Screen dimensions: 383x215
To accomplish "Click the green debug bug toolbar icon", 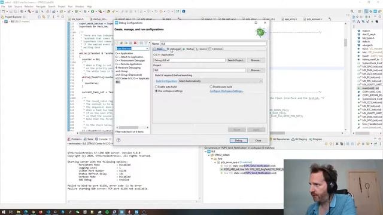I will (85, 11).
